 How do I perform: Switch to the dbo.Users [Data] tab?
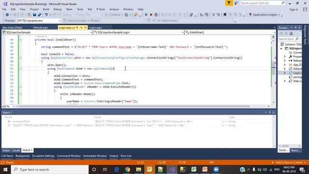point(12,28)
